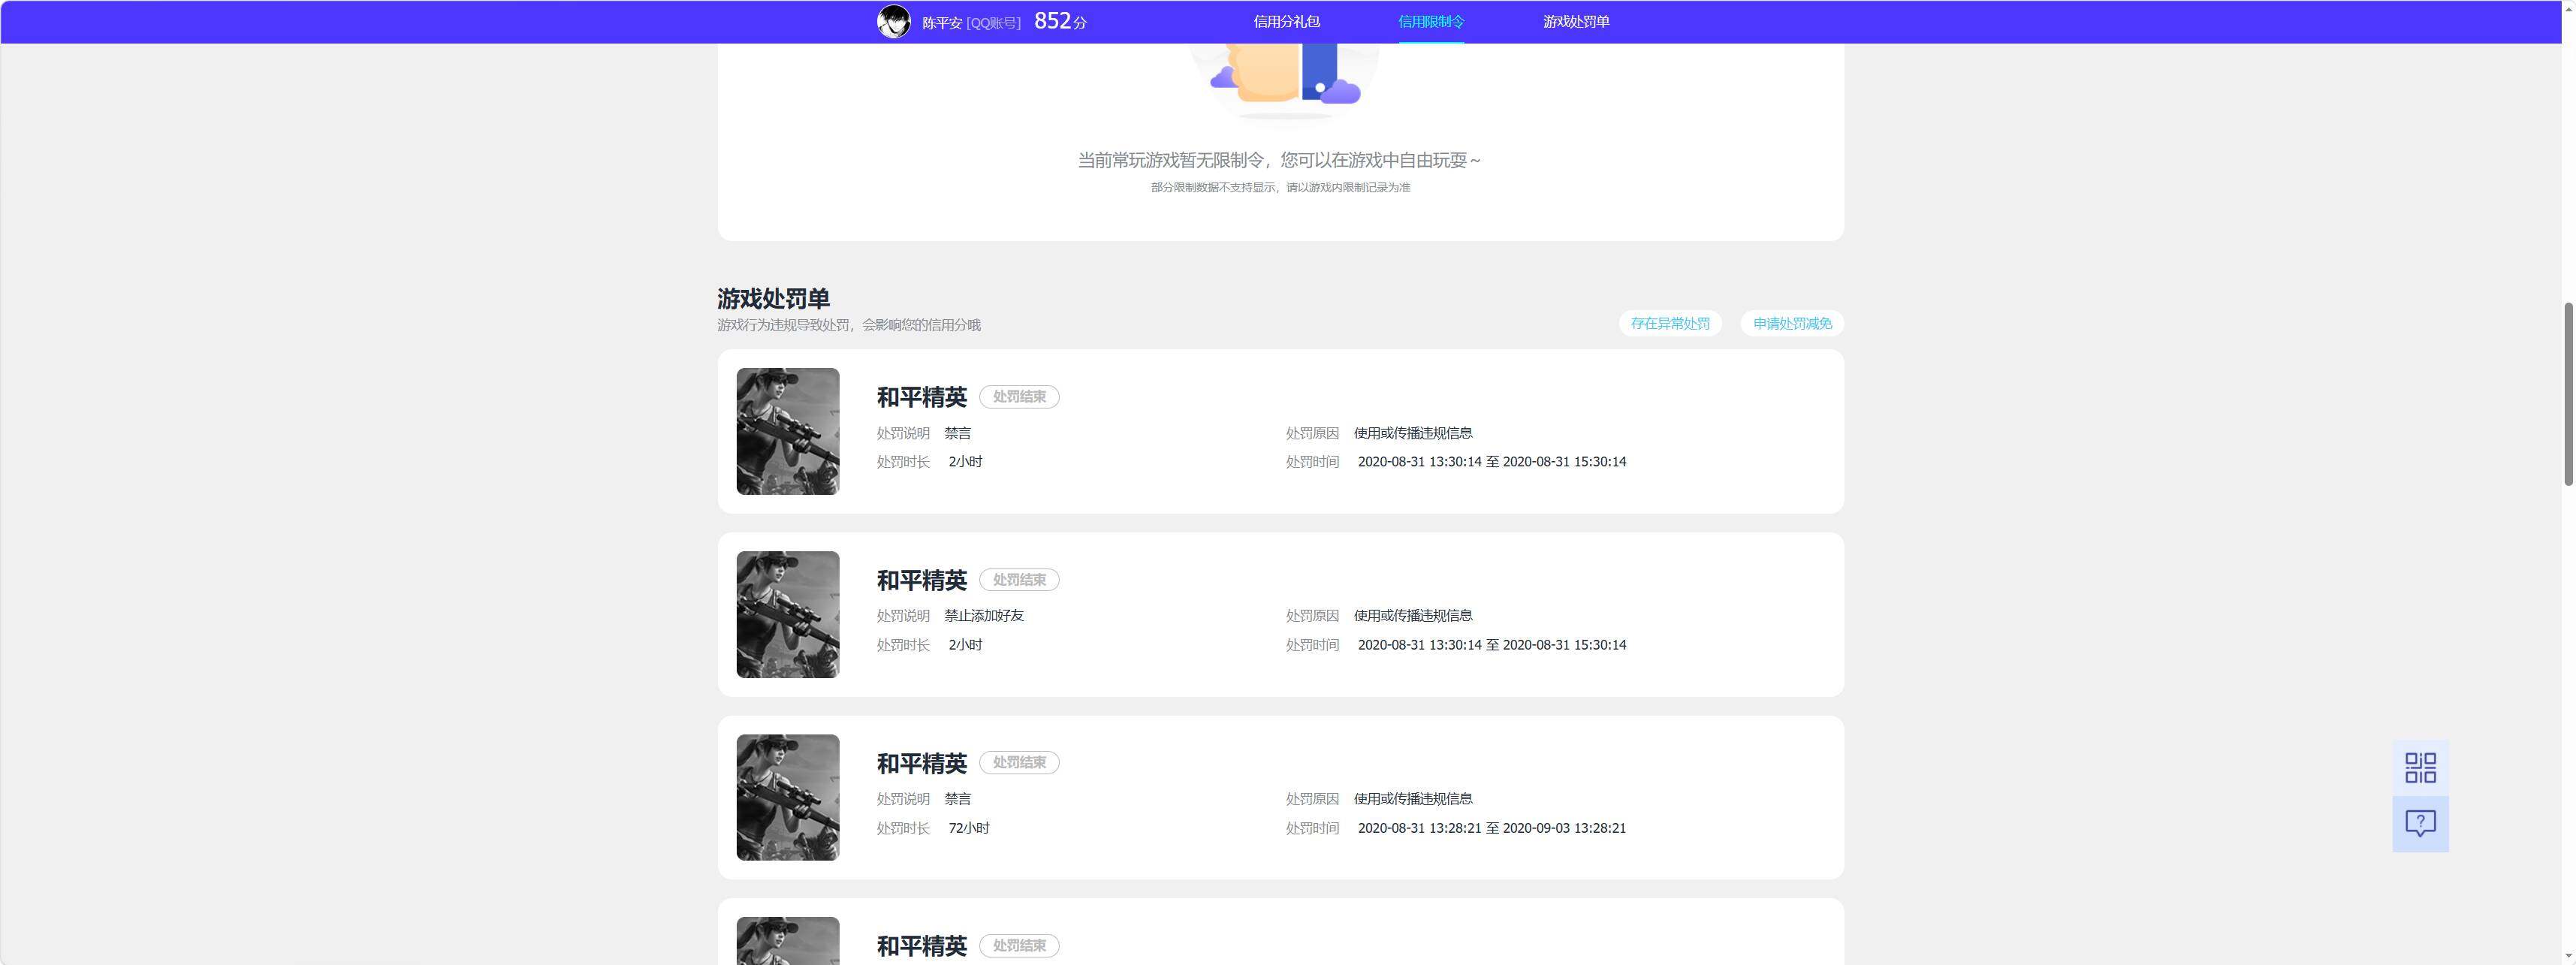This screenshot has height=965, width=2576.
Task: Click game thumbnail of first 禁言 2小时 record
Action: tap(788, 431)
